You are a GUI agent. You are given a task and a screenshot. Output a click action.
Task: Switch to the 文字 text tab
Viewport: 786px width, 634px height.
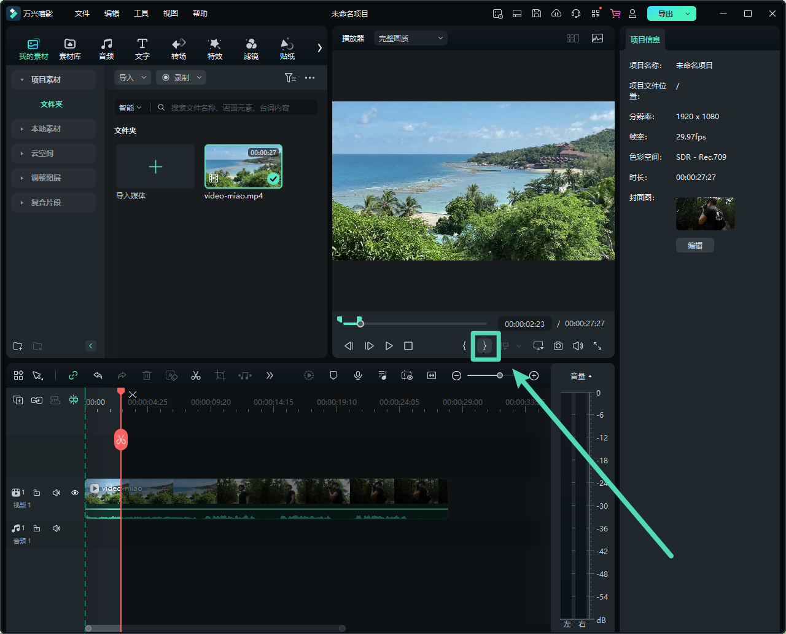tap(142, 49)
